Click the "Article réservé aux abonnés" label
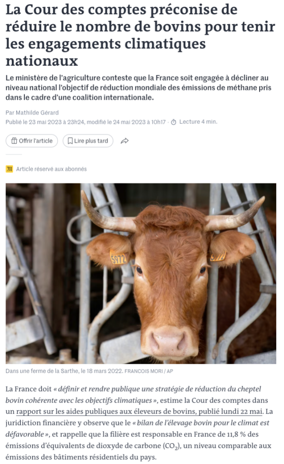Viewport: 284px width, 464px height. [x=51, y=169]
